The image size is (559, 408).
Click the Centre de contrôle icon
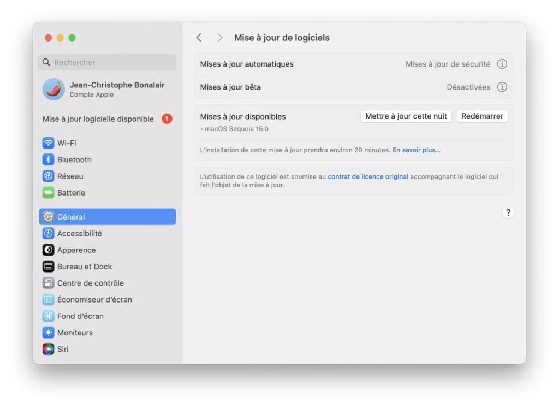(48, 283)
